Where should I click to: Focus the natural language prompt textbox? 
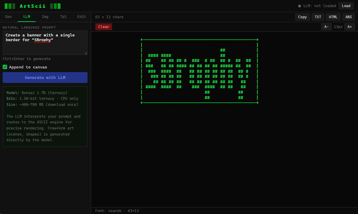(x=45, y=43)
